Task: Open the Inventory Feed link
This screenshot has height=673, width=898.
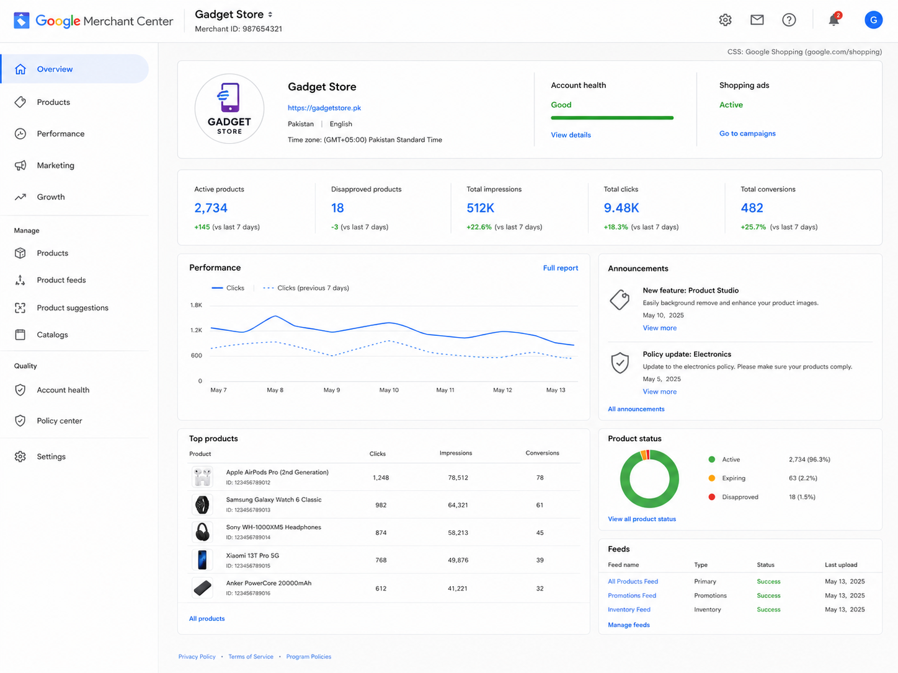Action: tap(629, 610)
